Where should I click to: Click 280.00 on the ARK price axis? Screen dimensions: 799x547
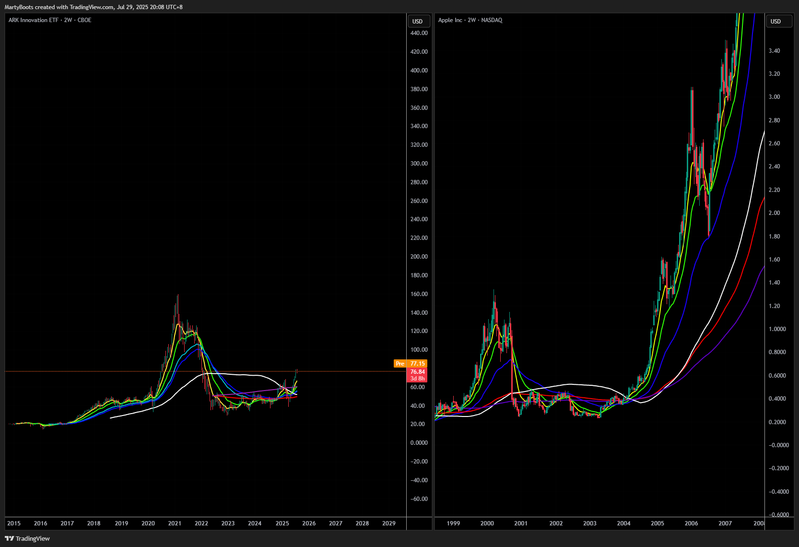tap(419, 182)
